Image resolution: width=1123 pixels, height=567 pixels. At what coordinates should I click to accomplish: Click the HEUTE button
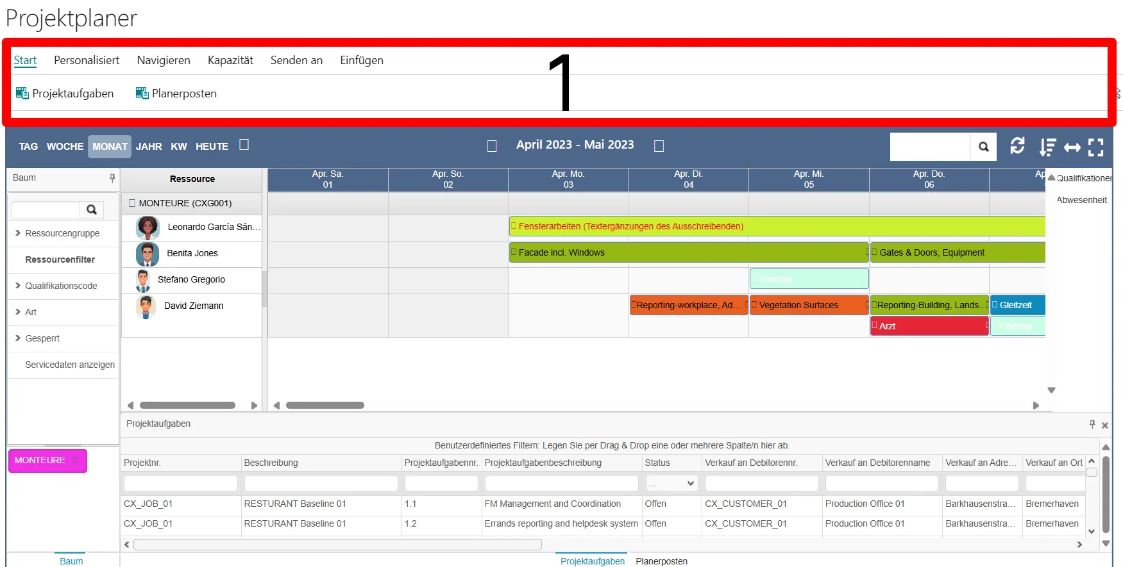[212, 147]
